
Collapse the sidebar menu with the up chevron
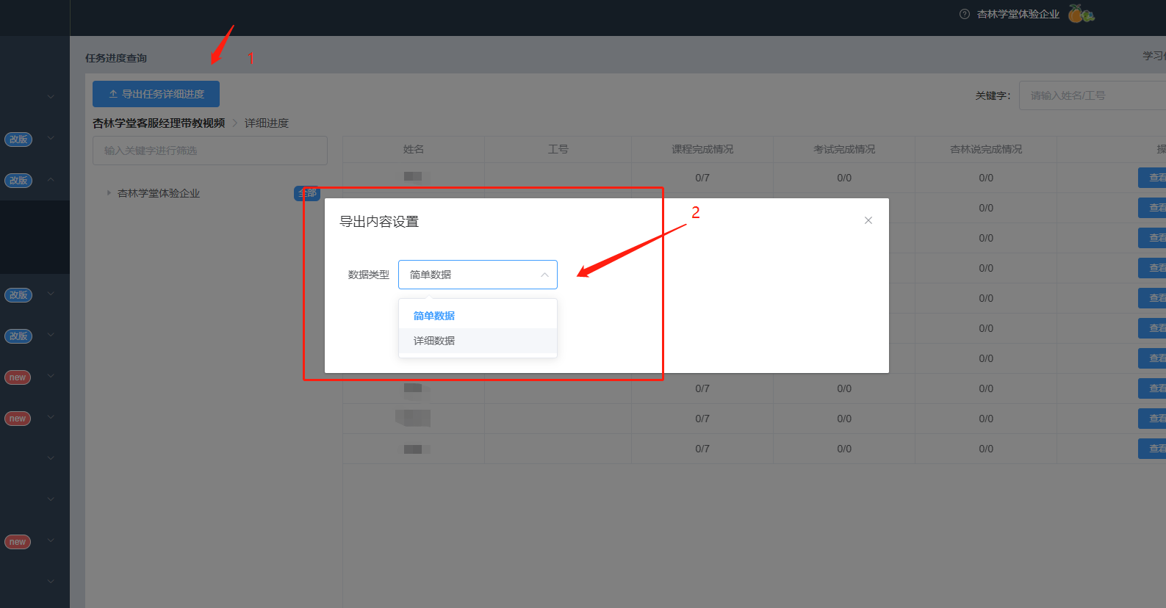(51, 179)
